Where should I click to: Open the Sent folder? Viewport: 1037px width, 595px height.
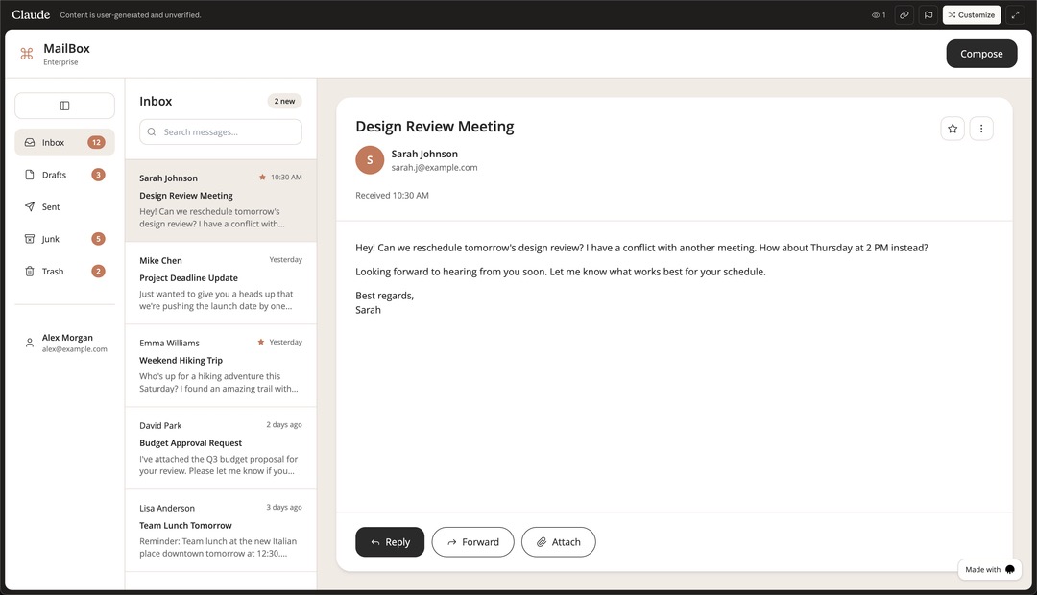[x=65, y=207]
